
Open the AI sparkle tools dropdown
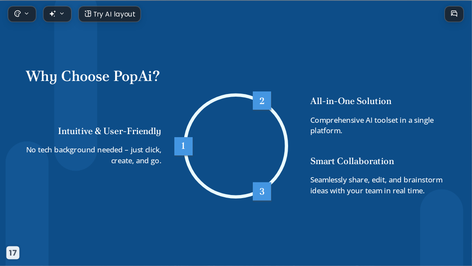click(57, 14)
